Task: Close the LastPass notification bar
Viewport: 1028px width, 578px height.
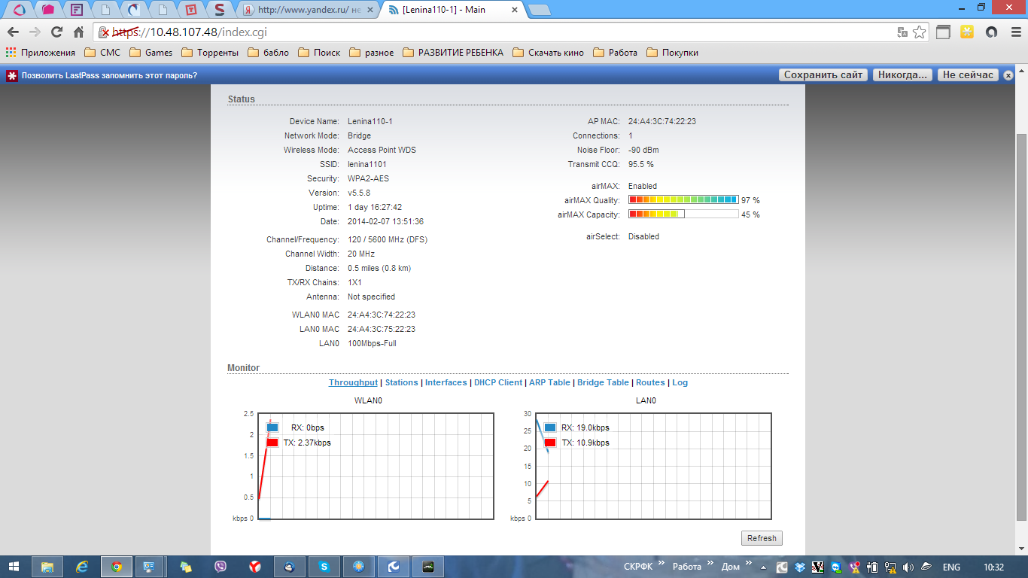Action: 1008,75
